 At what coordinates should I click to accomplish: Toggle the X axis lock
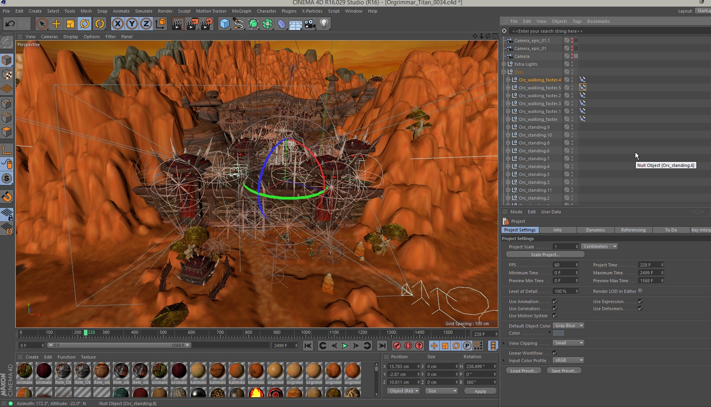(x=117, y=24)
